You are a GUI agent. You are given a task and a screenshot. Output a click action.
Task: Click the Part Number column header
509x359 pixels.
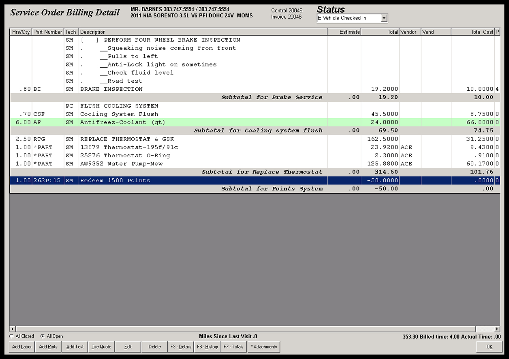pyautogui.click(x=48, y=32)
